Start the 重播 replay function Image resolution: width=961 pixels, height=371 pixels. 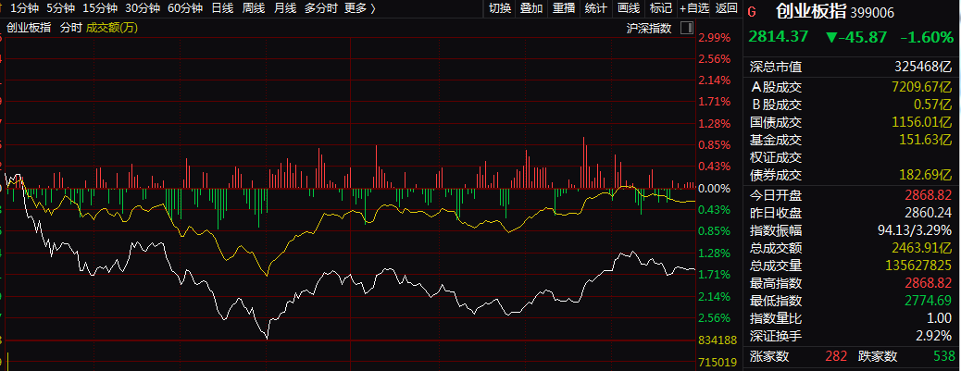564,8
